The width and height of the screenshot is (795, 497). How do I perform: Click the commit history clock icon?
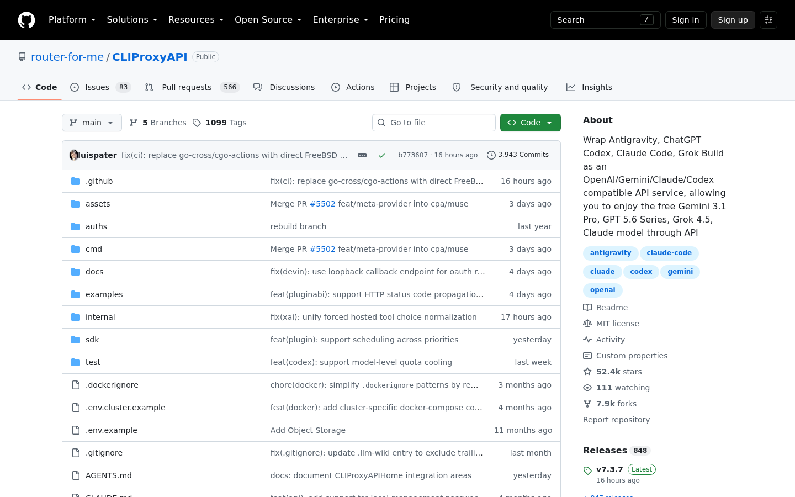491,155
